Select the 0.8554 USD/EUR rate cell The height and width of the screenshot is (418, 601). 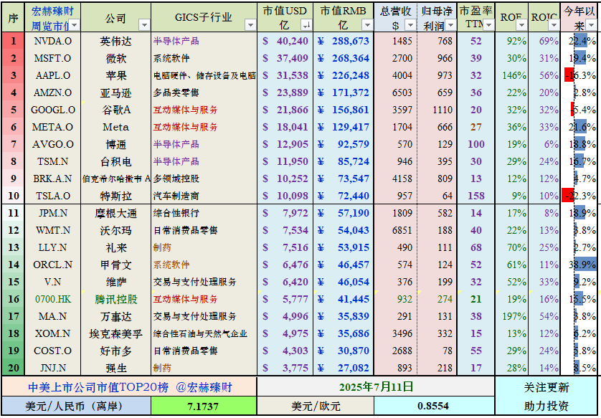click(433, 406)
